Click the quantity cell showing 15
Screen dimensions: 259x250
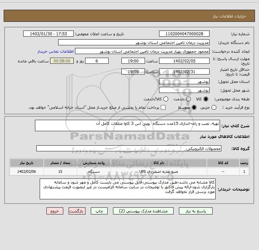[x=60, y=171]
